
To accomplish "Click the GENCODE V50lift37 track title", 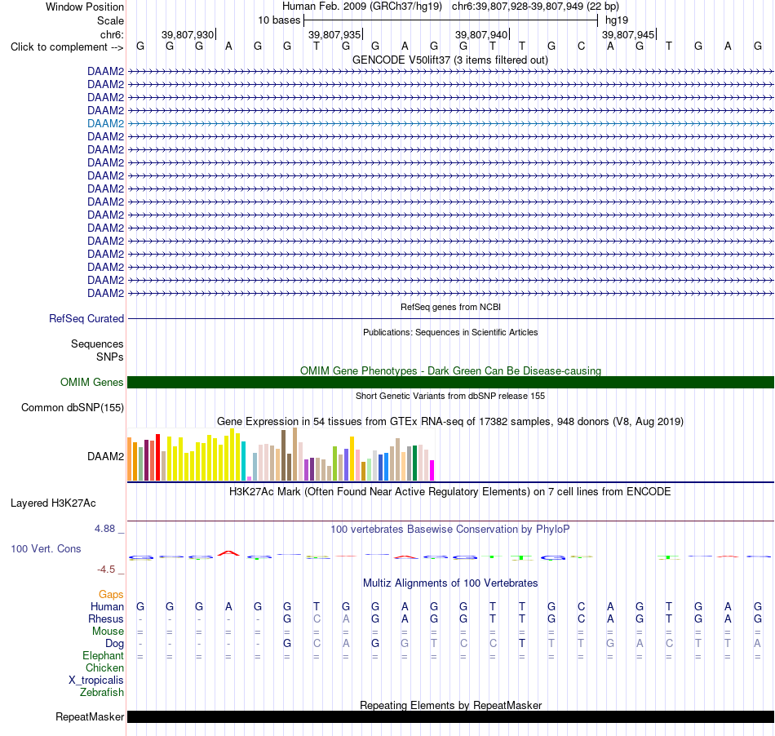I will point(449,60).
